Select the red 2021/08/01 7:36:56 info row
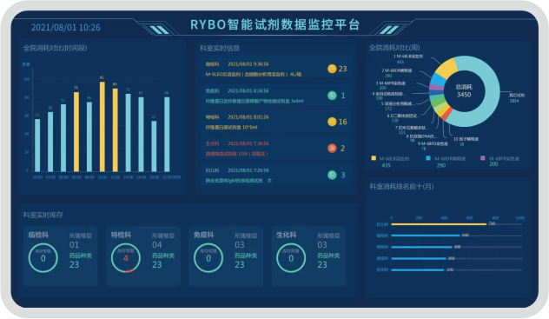549x319 pixels. coord(276,149)
